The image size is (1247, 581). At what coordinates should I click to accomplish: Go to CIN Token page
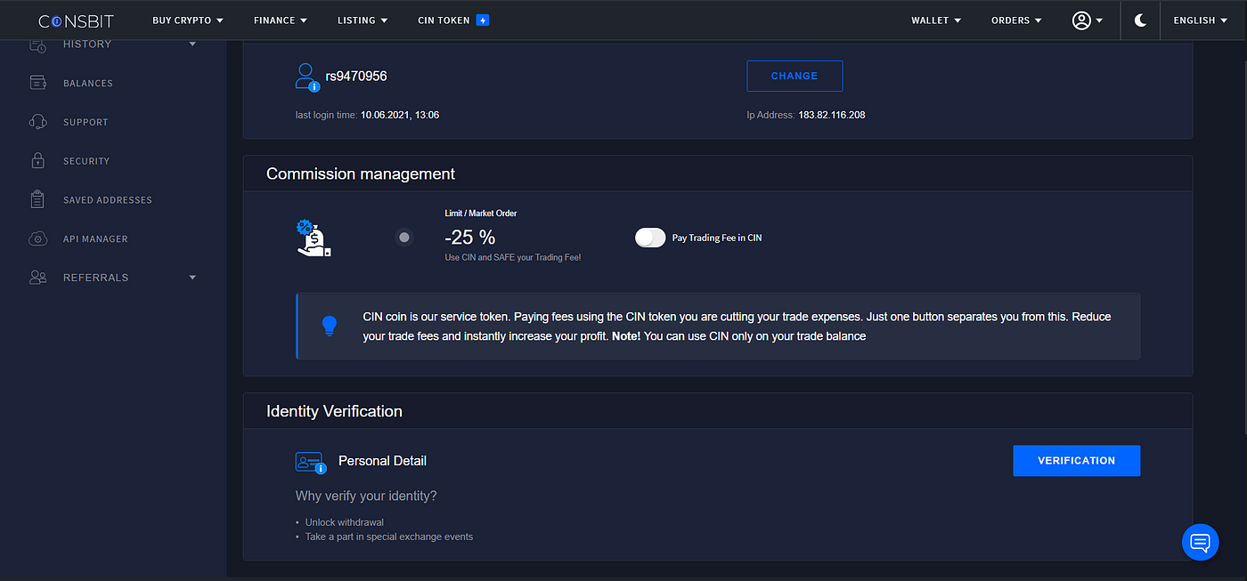[444, 20]
